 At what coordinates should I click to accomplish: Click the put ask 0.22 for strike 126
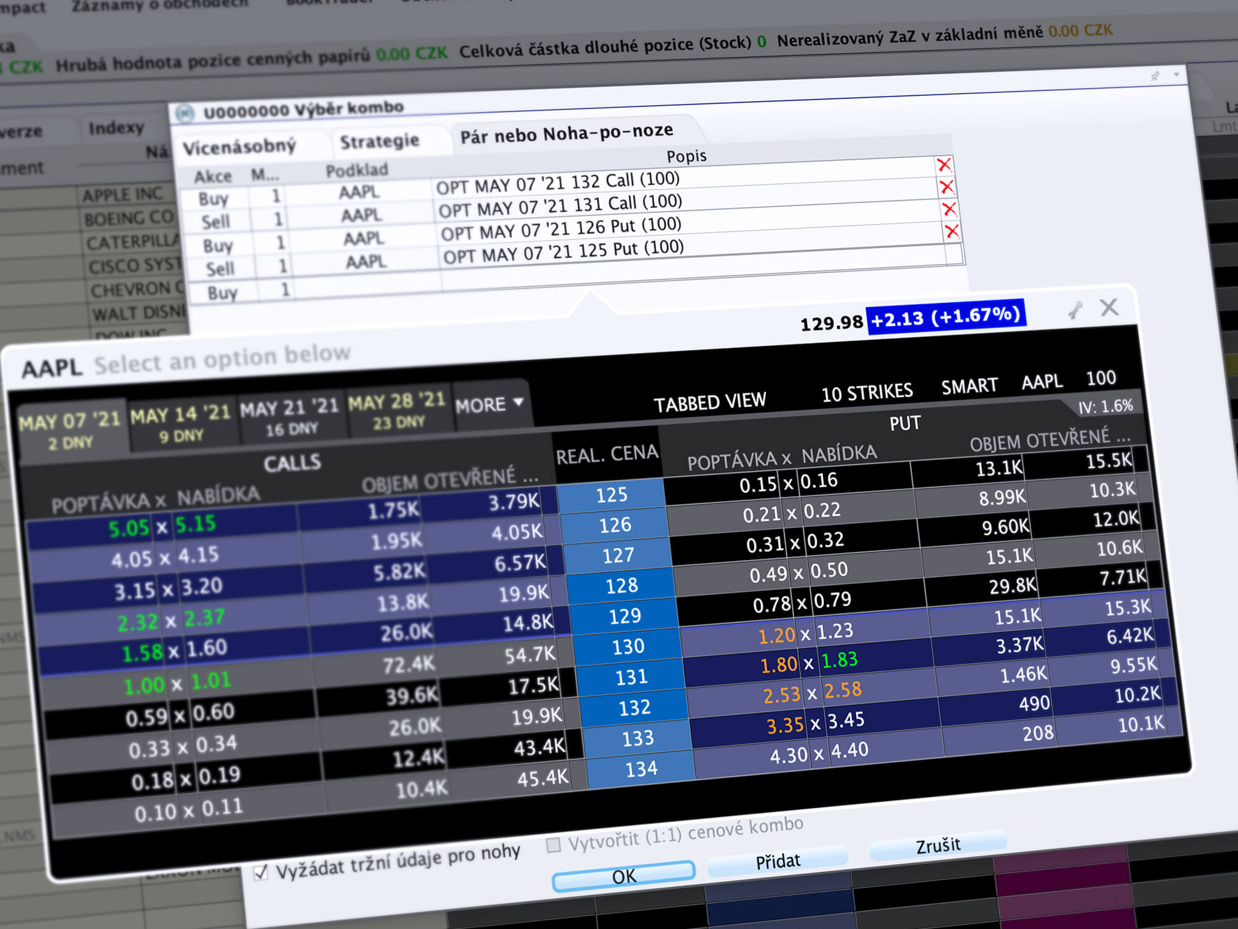(x=822, y=510)
